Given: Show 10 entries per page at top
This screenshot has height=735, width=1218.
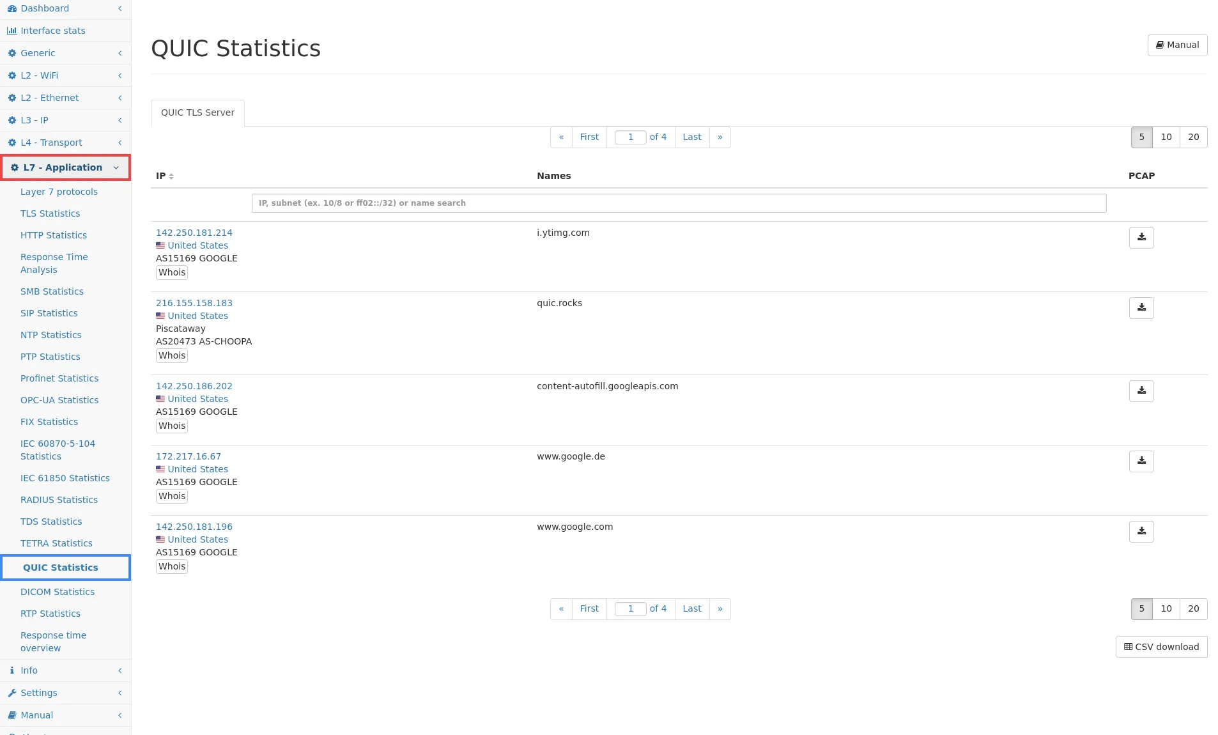Looking at the screenshot, I should click(x=1166, y=137).
